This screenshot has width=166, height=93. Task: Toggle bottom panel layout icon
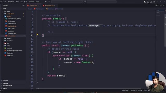click(148, 2)
